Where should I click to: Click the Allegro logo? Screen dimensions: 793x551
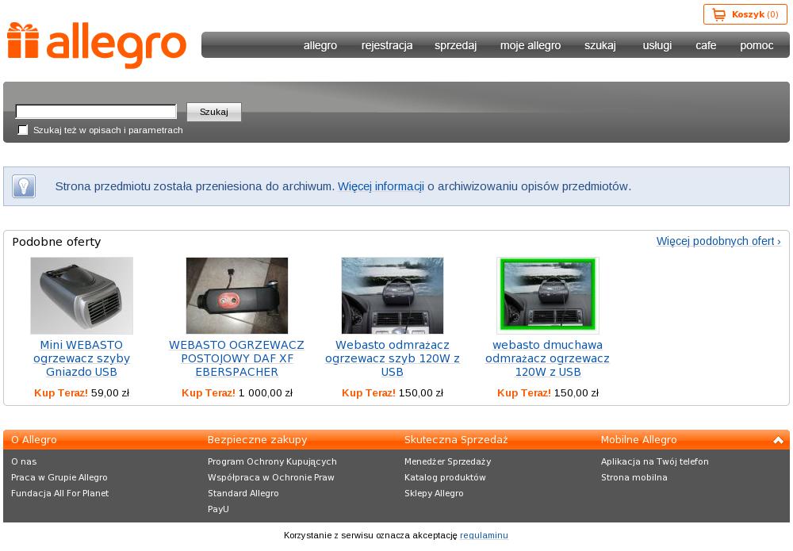pos(97,44)
